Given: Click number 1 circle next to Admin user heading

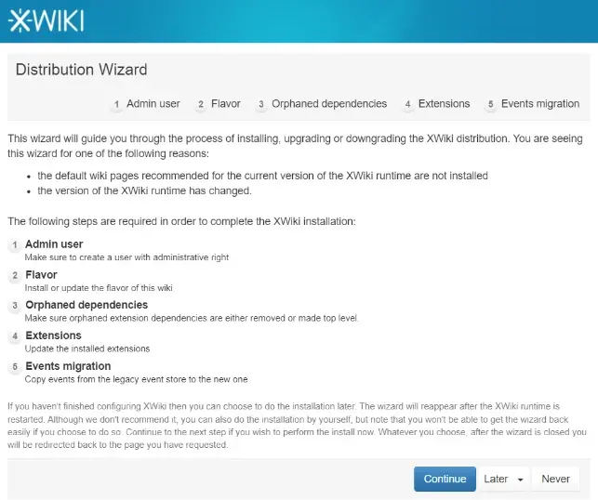Looking at the screenshot, I should tap(15, 244).
